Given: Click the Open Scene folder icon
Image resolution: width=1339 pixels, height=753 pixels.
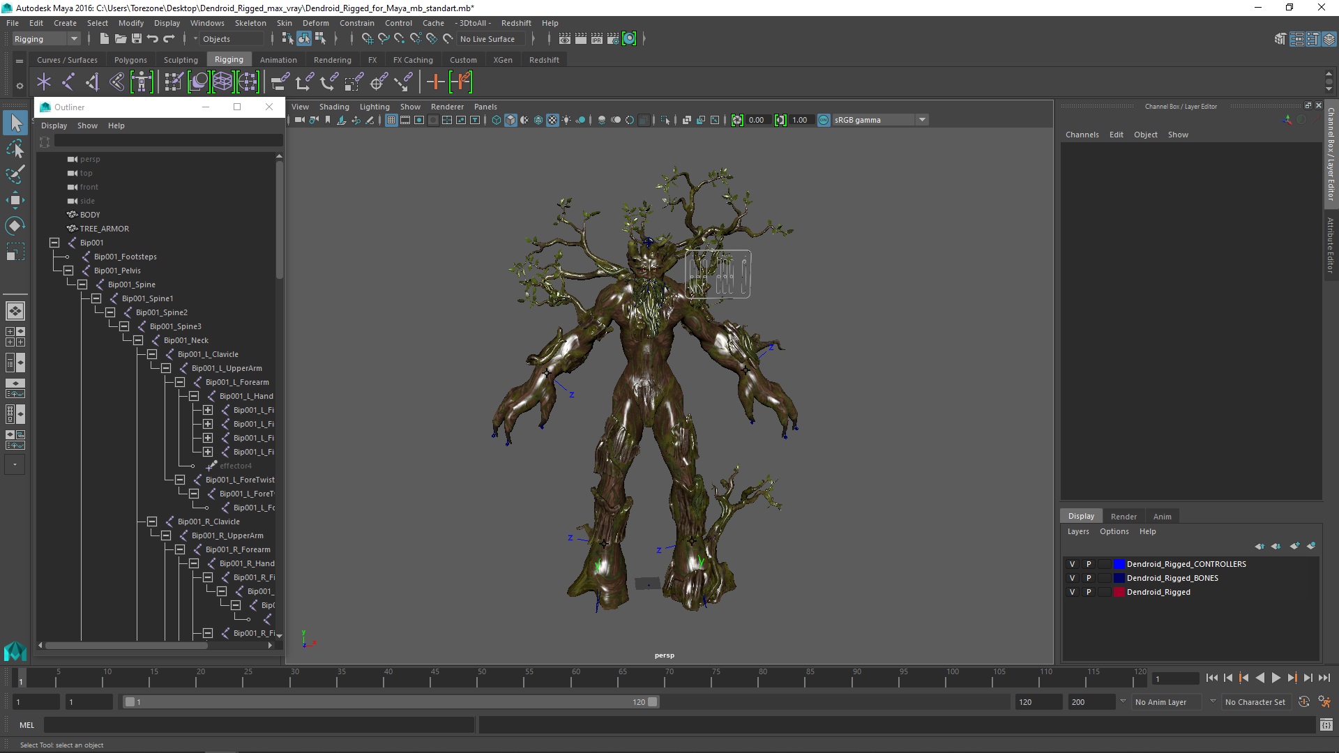Looking at the screenshot, I should point(120,39).
